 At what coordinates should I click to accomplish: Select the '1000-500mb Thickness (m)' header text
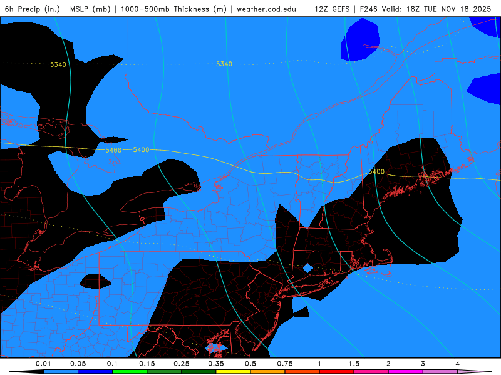coord(173,9)
